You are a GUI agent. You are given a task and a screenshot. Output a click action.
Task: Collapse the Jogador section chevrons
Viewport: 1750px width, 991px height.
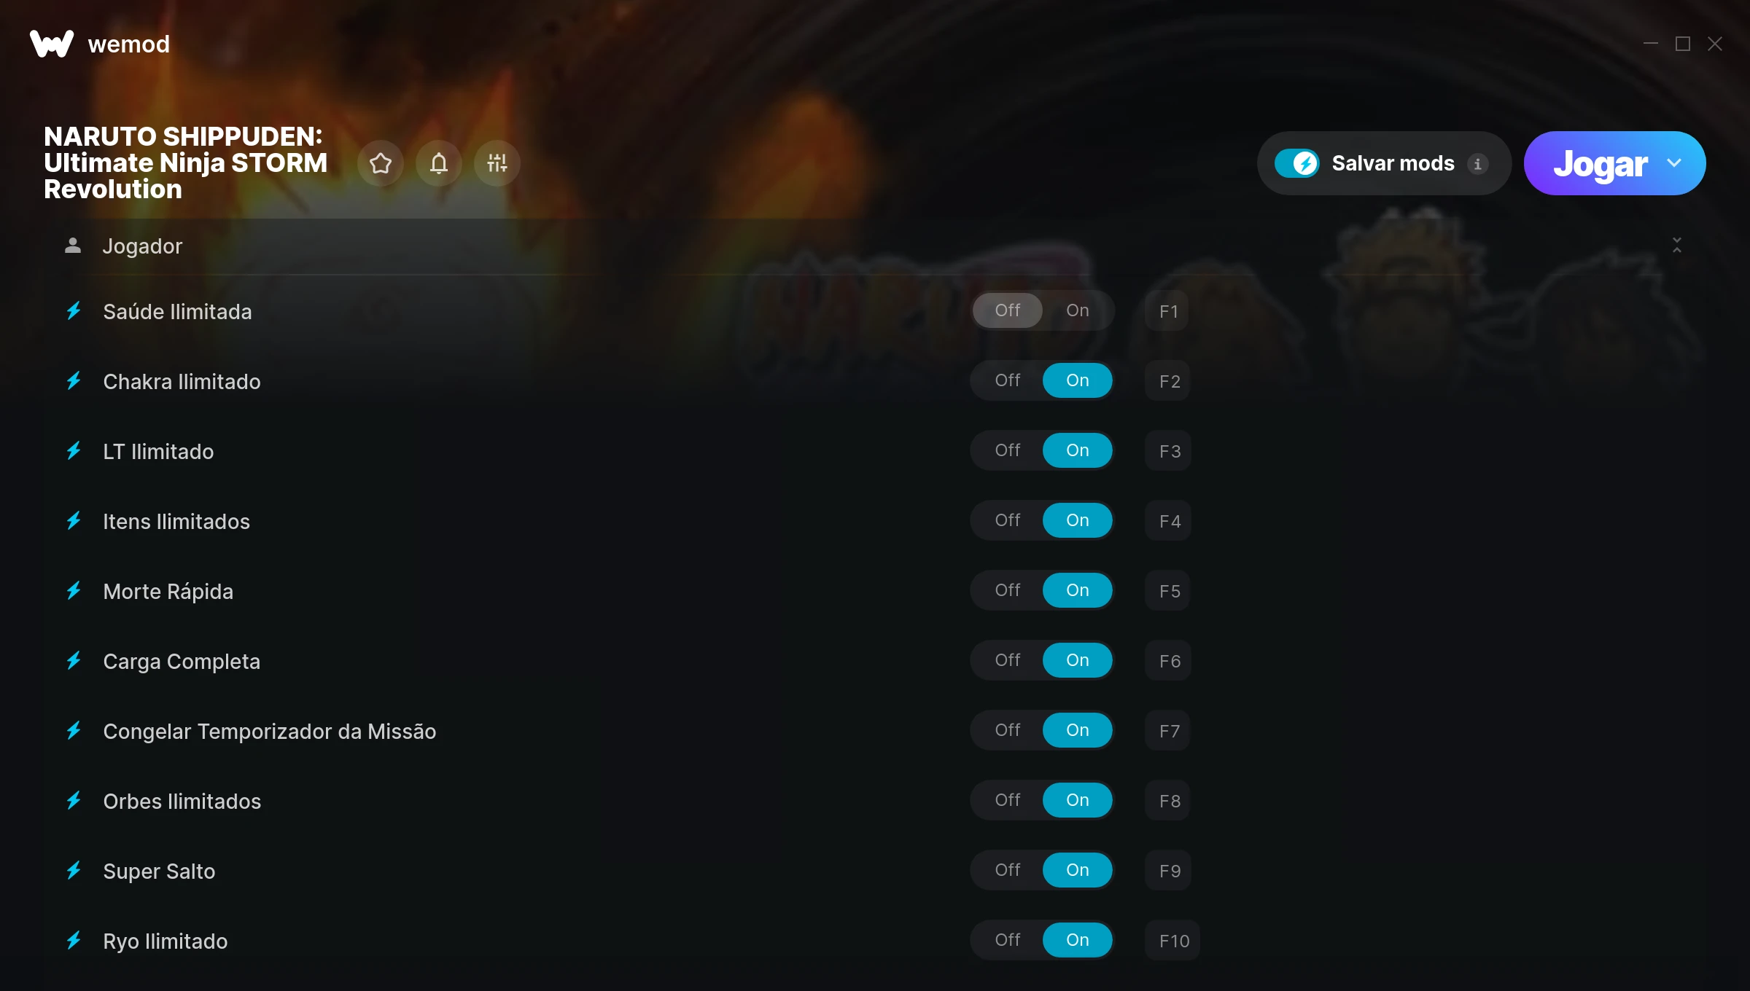tap(1677, 246)
